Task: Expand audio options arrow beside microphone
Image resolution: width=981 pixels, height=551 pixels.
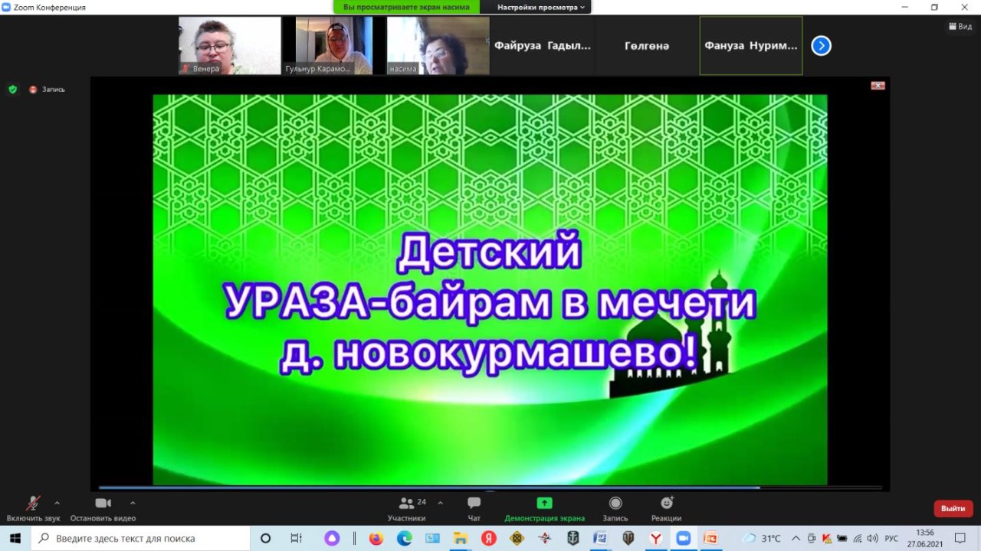Action: pos(57,503)
